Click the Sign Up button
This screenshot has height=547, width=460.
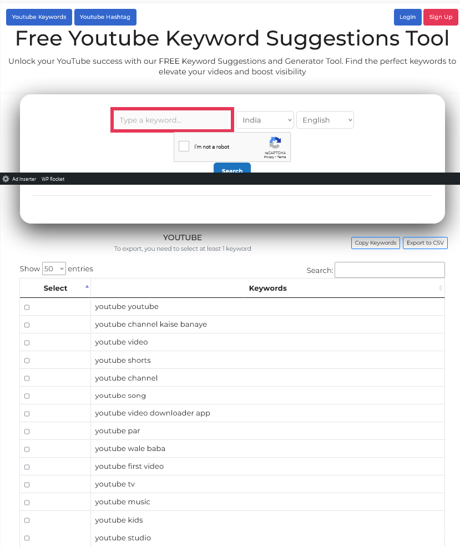tap(441, 17)
